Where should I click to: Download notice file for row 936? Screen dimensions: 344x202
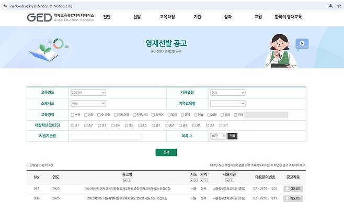293,198
